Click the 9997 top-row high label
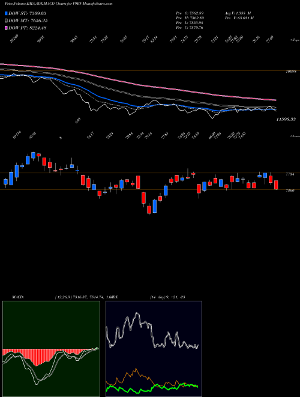The image size is (300, 397). [x=41, y=40]
